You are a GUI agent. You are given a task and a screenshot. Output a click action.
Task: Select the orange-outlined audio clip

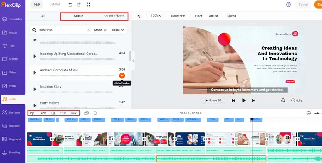(x=211, y=158)
